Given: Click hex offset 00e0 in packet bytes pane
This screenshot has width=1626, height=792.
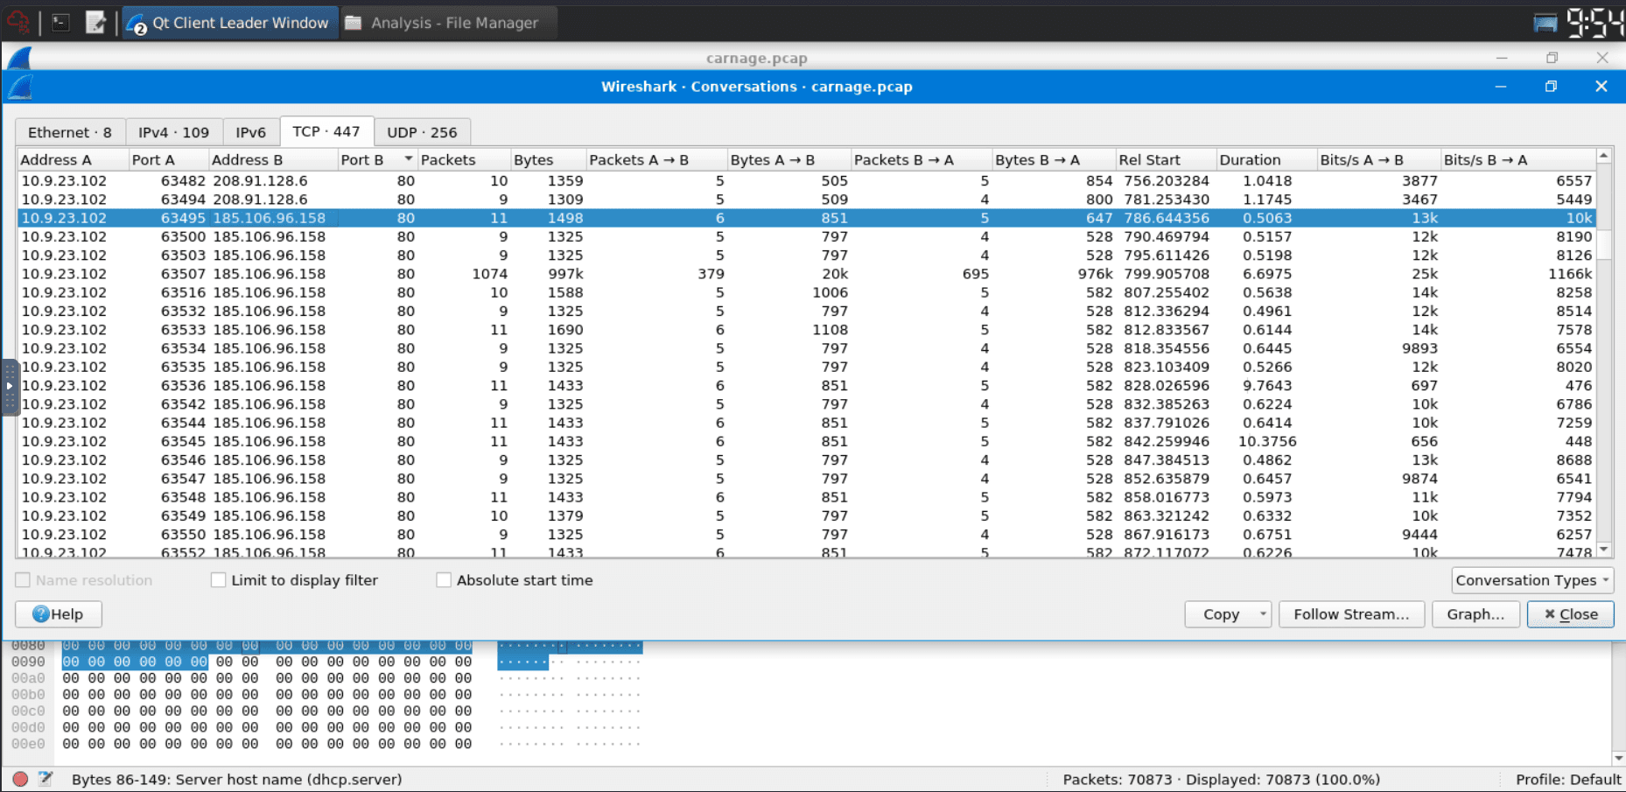Looking at the screenshot, I should point(28,744).
